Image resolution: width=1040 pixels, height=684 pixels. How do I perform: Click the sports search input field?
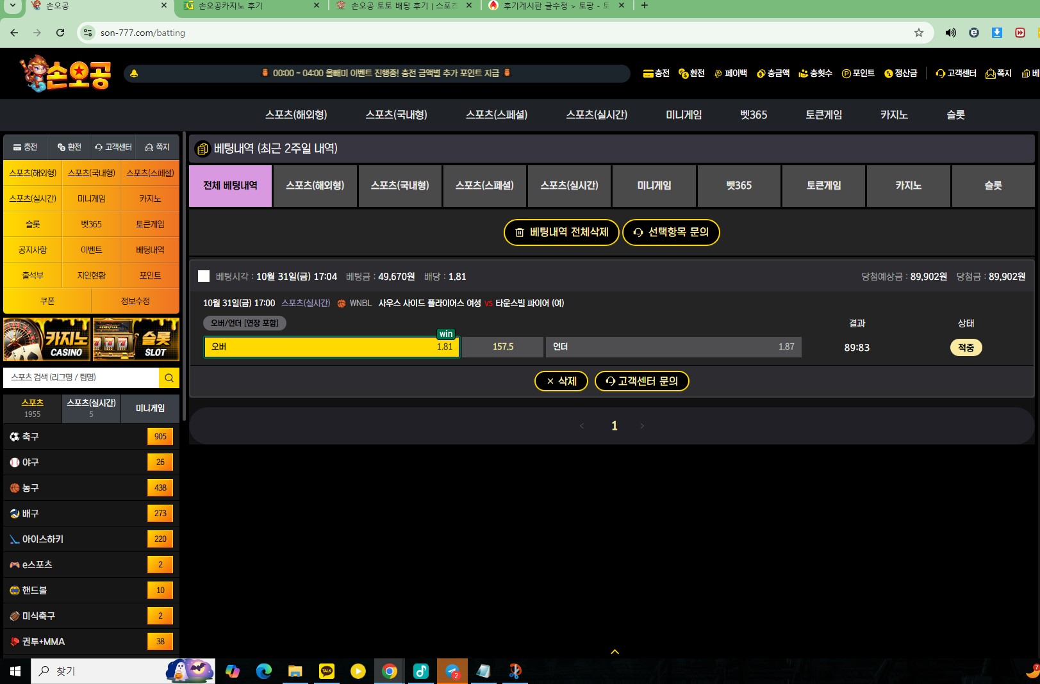tap(81, 378)
